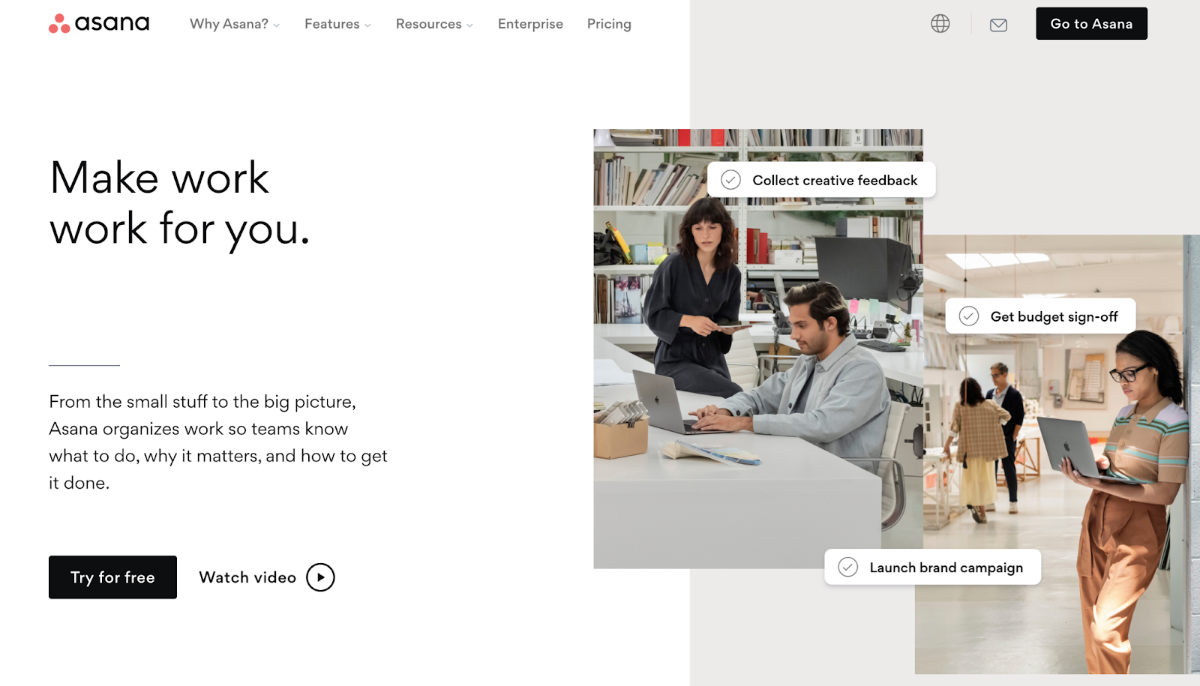Click the Collect creative feedback card label
Screen dimensions: 1200x686
(x=835, y=180)
